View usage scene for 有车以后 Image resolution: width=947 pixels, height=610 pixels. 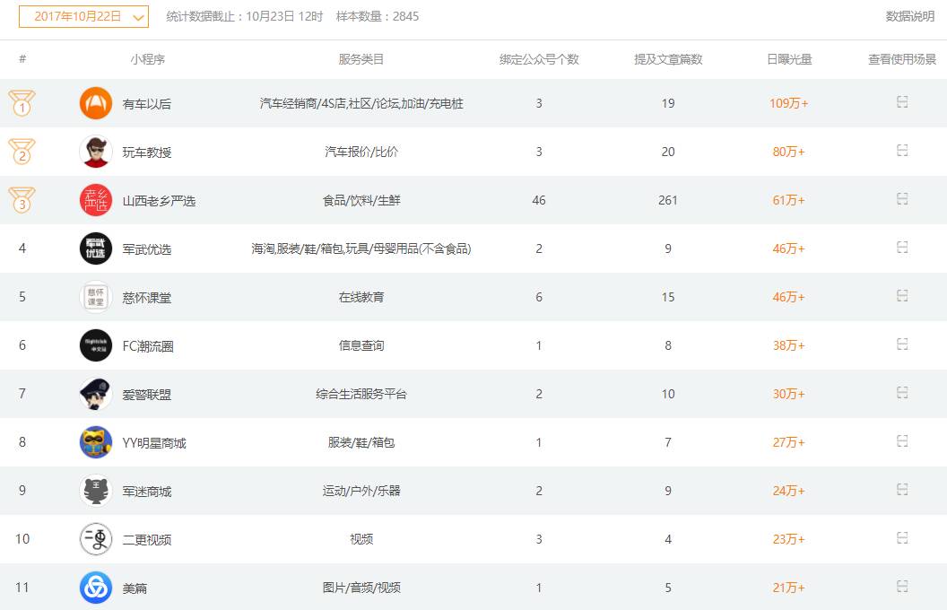click(902, 102)
